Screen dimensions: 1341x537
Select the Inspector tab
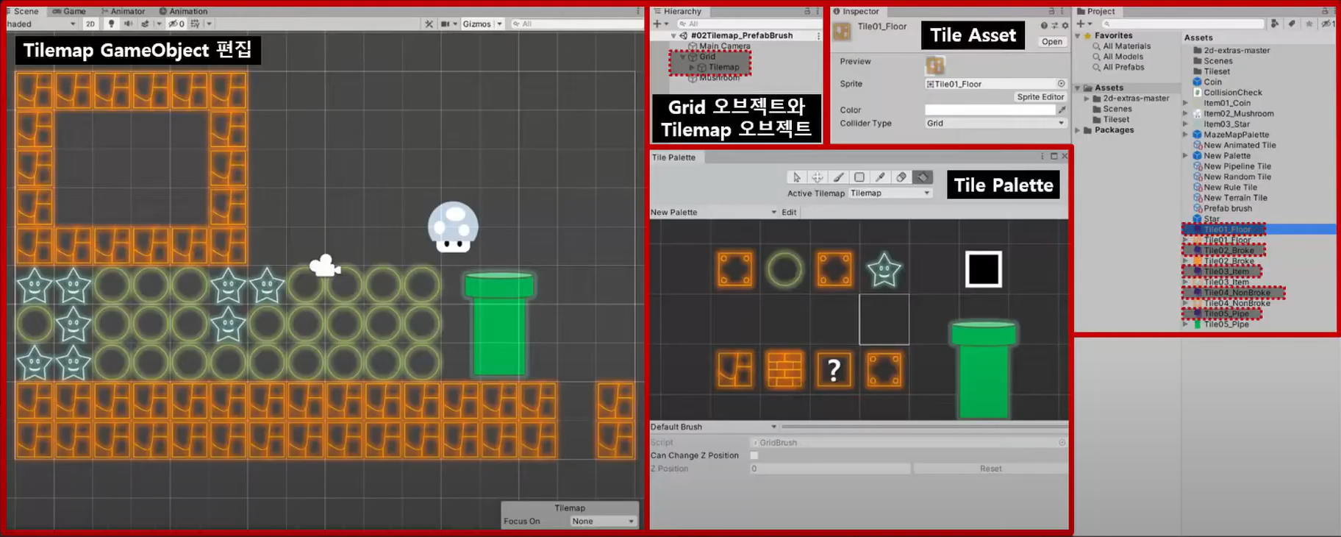[856, 11]
